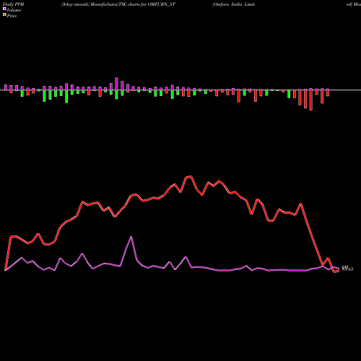Click the magenta Volume legend swatch
This screenshot has width=361, height=361.
click(x=4, y=9)
